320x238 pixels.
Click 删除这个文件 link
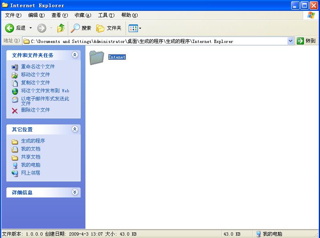coord(36,110)
